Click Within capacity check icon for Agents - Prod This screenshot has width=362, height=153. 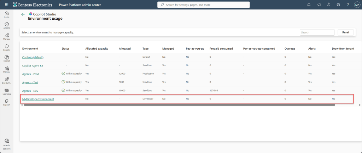pos(63,74)
